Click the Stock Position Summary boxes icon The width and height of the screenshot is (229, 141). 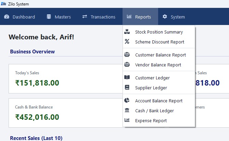[x=127, y=32]
